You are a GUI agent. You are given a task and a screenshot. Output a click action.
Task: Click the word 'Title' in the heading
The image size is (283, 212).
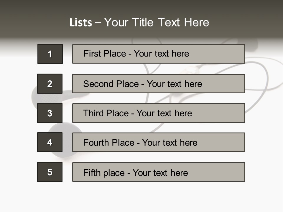pyautogui.click(x=144, y=23)
